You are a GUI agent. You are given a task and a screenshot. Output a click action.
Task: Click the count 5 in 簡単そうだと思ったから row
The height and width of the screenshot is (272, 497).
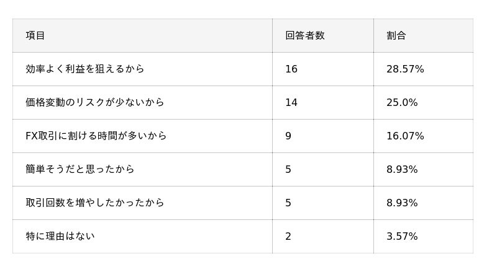click(x=288, y=169)
